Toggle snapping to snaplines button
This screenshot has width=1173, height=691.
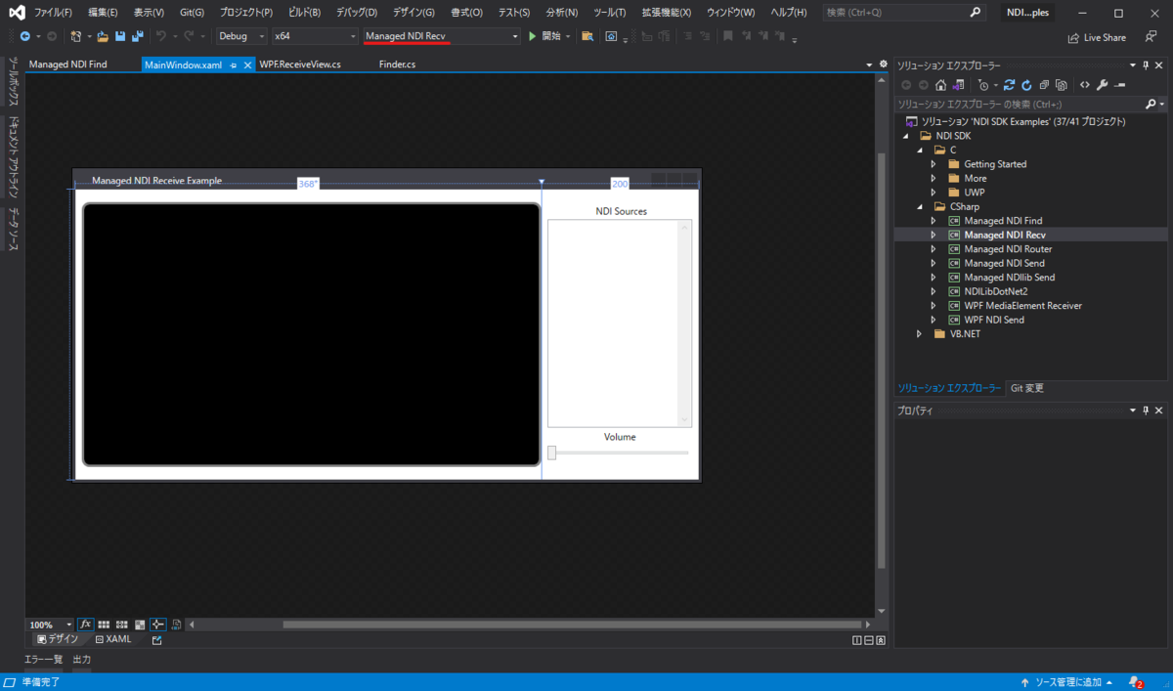point(157,625)
